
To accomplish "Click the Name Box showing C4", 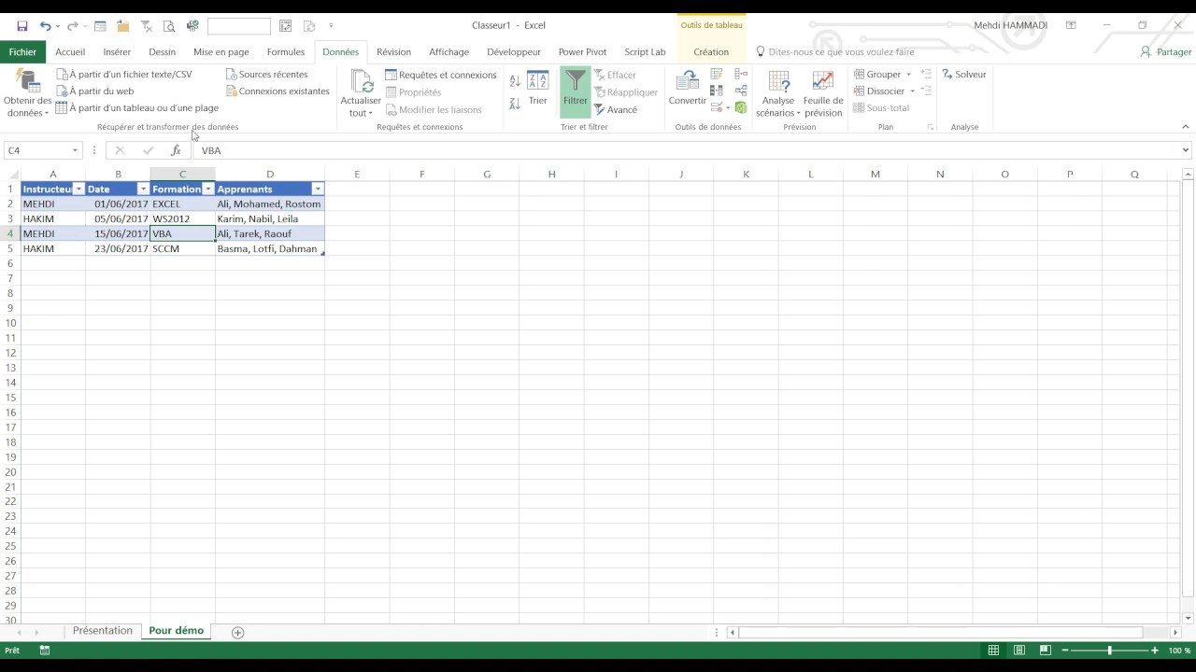I will (x=36, y=150).
